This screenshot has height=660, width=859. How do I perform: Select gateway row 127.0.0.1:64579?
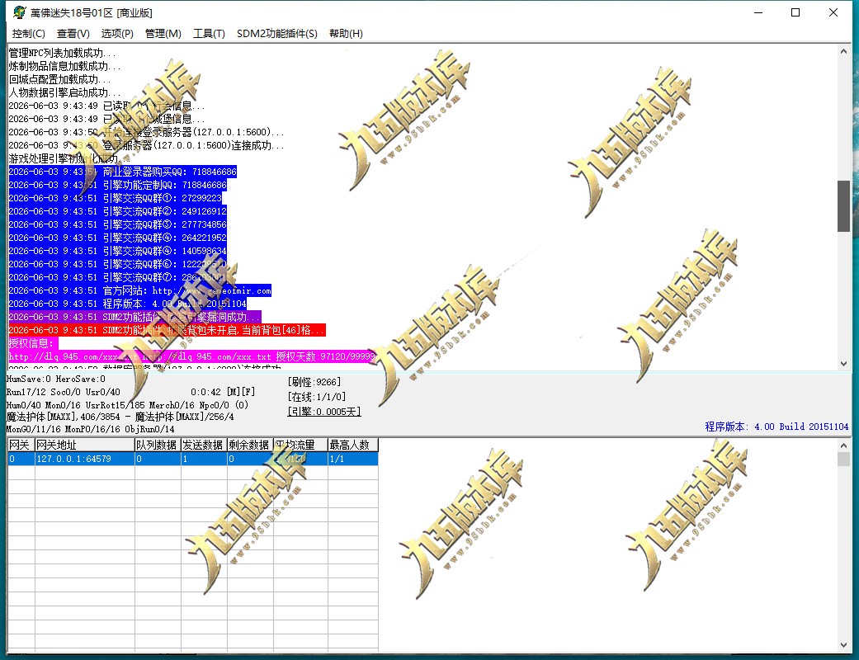pyautogui.click(x=193, y=459)
